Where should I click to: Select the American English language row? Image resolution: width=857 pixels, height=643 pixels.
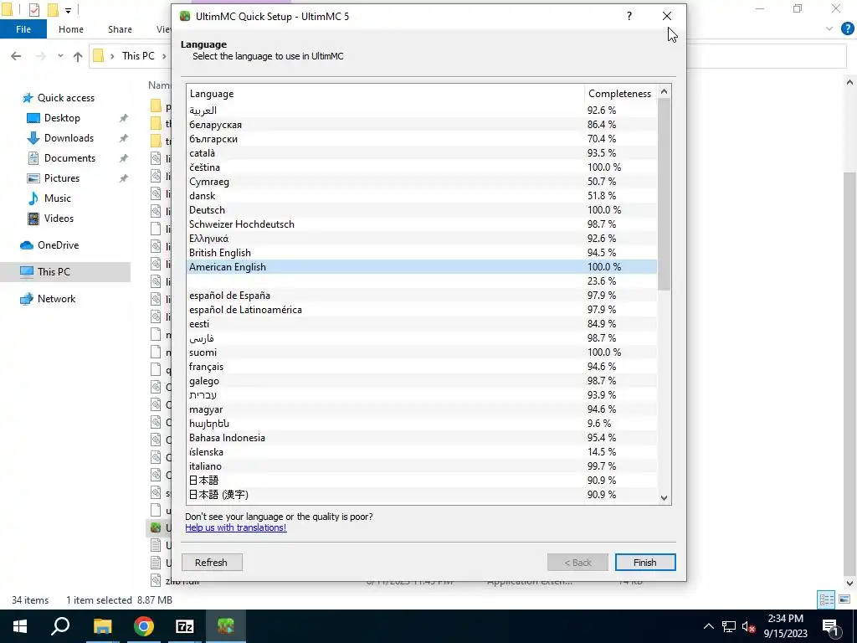point(422,267)
